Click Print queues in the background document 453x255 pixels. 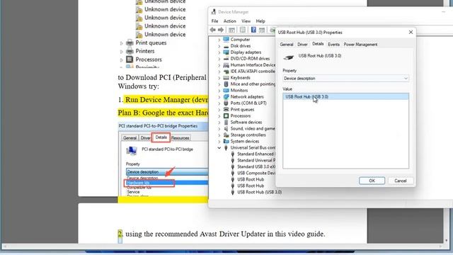(x=151, y=42)
